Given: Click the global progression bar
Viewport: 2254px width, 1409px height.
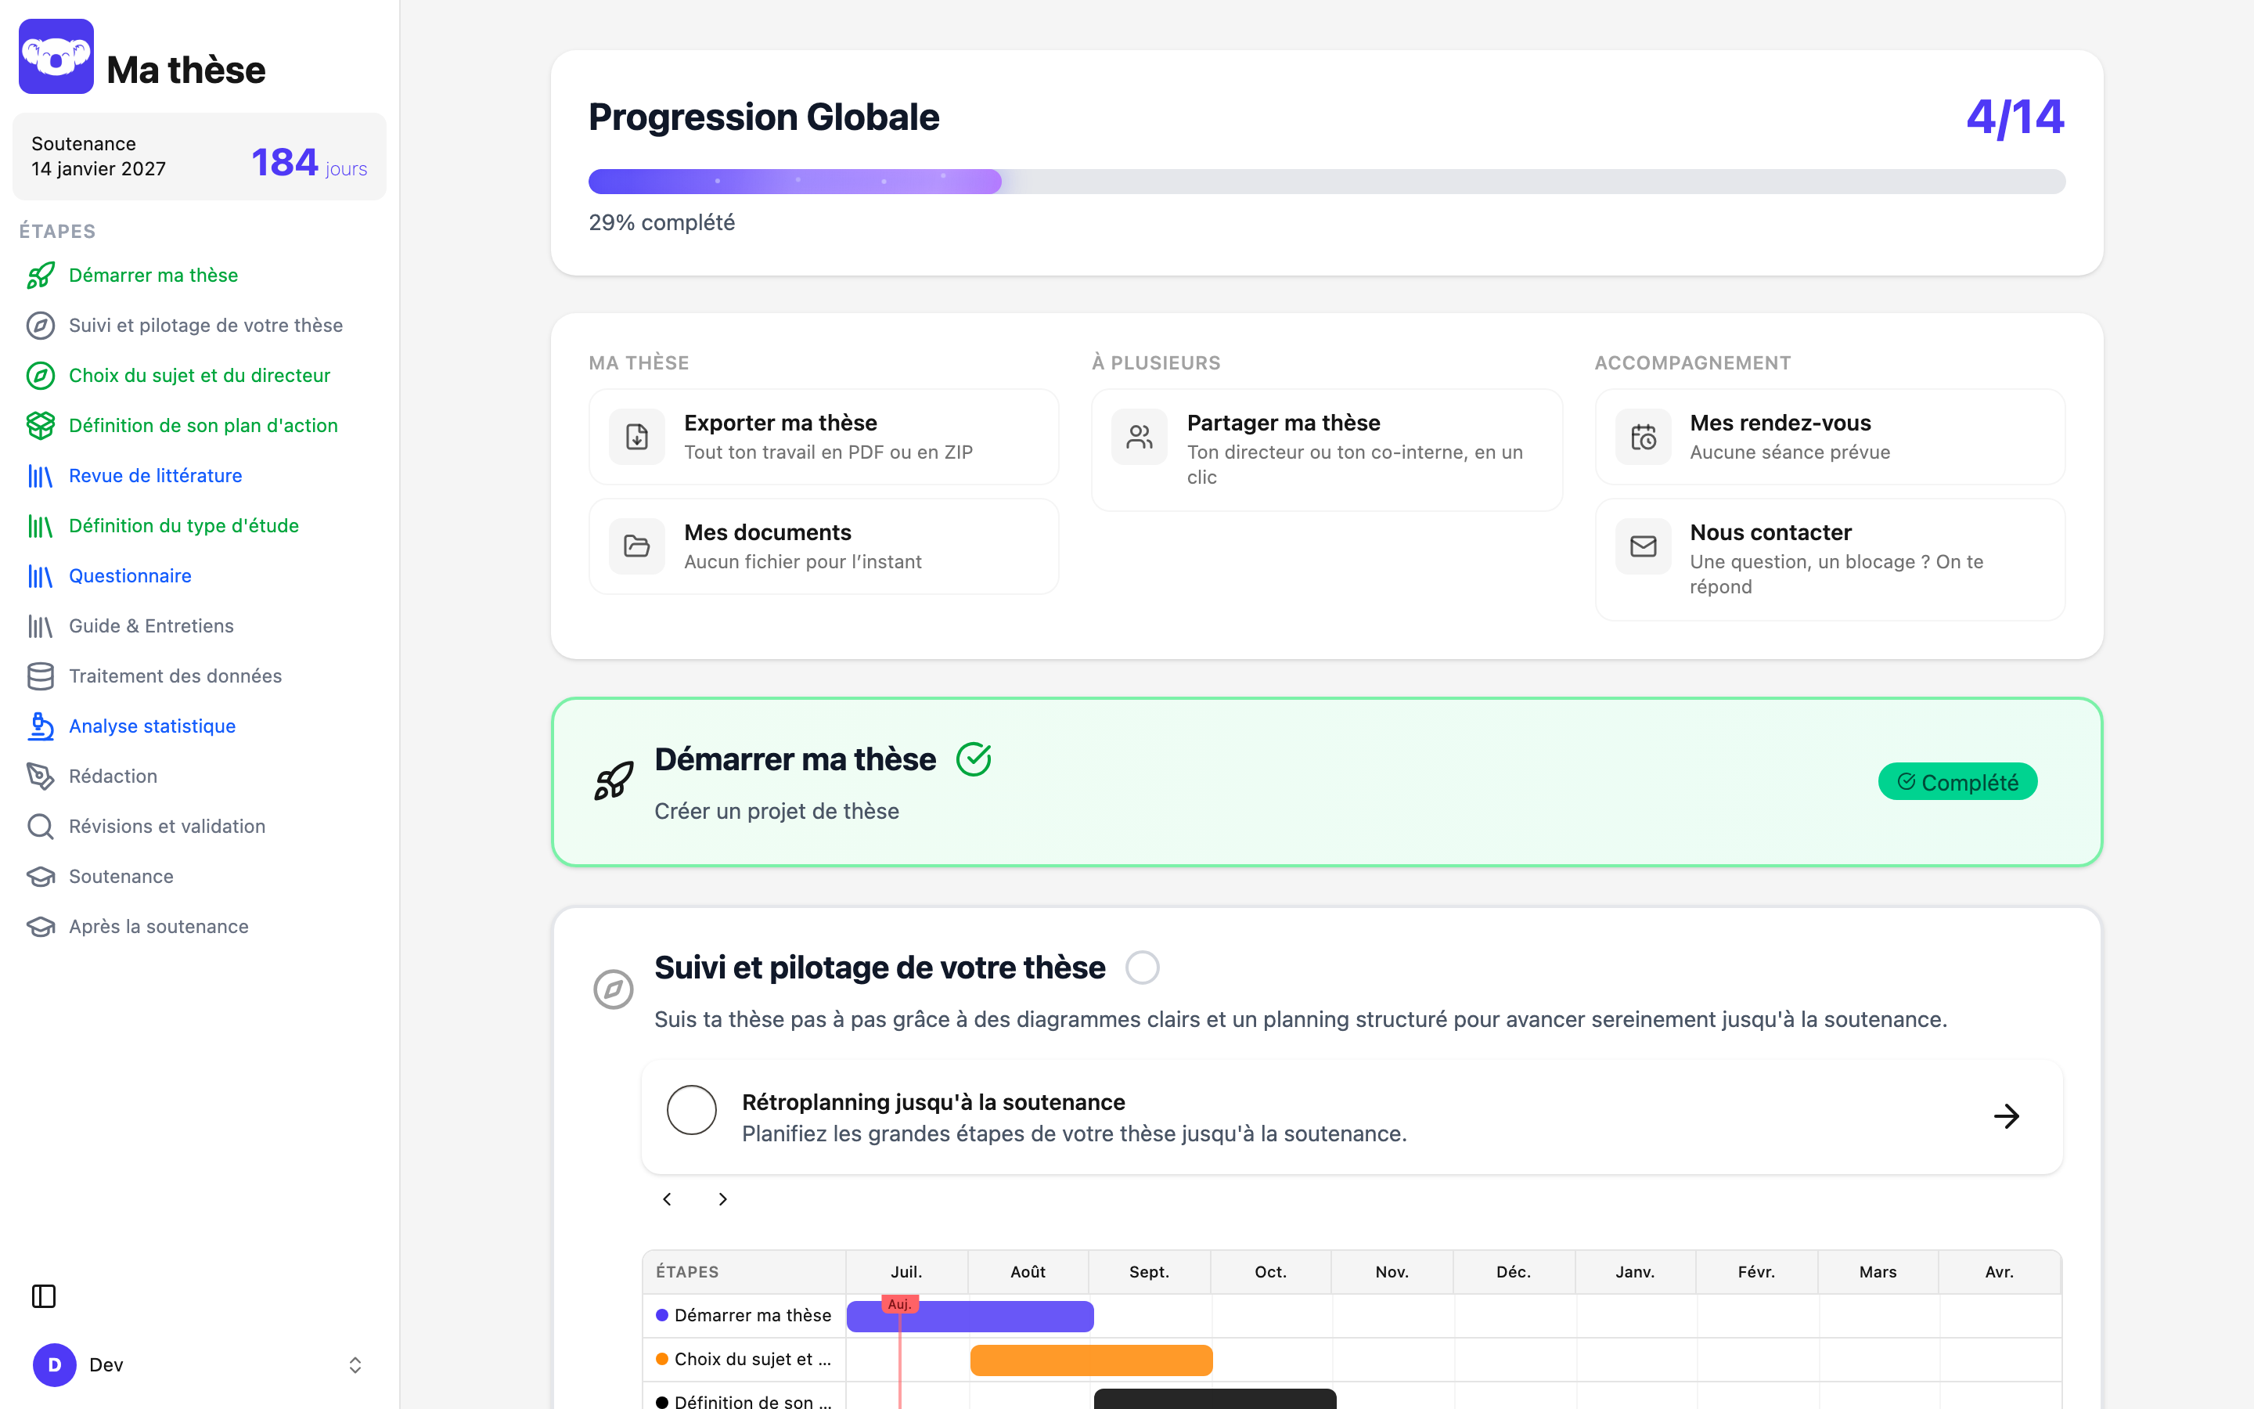Looking at the screenshot, I should point(1327,182).
